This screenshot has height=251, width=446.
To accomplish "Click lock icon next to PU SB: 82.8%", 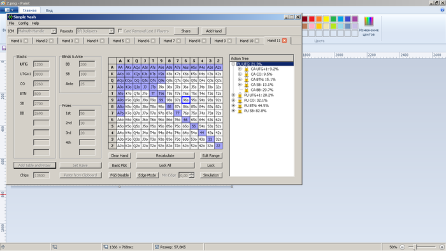I will click(240, 111).
